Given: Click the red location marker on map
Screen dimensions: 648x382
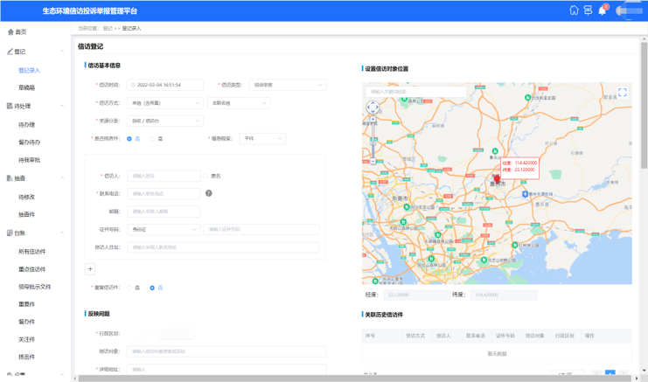Looking at the screenshot, I should (497, 178).
